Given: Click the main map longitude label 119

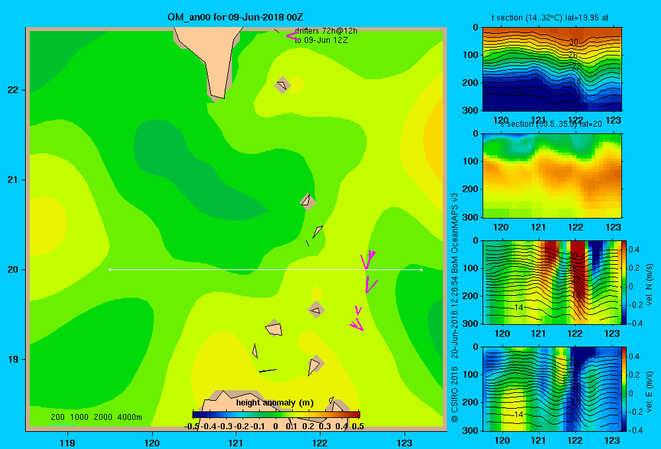Looking at the screenshot, I should 67,442.
